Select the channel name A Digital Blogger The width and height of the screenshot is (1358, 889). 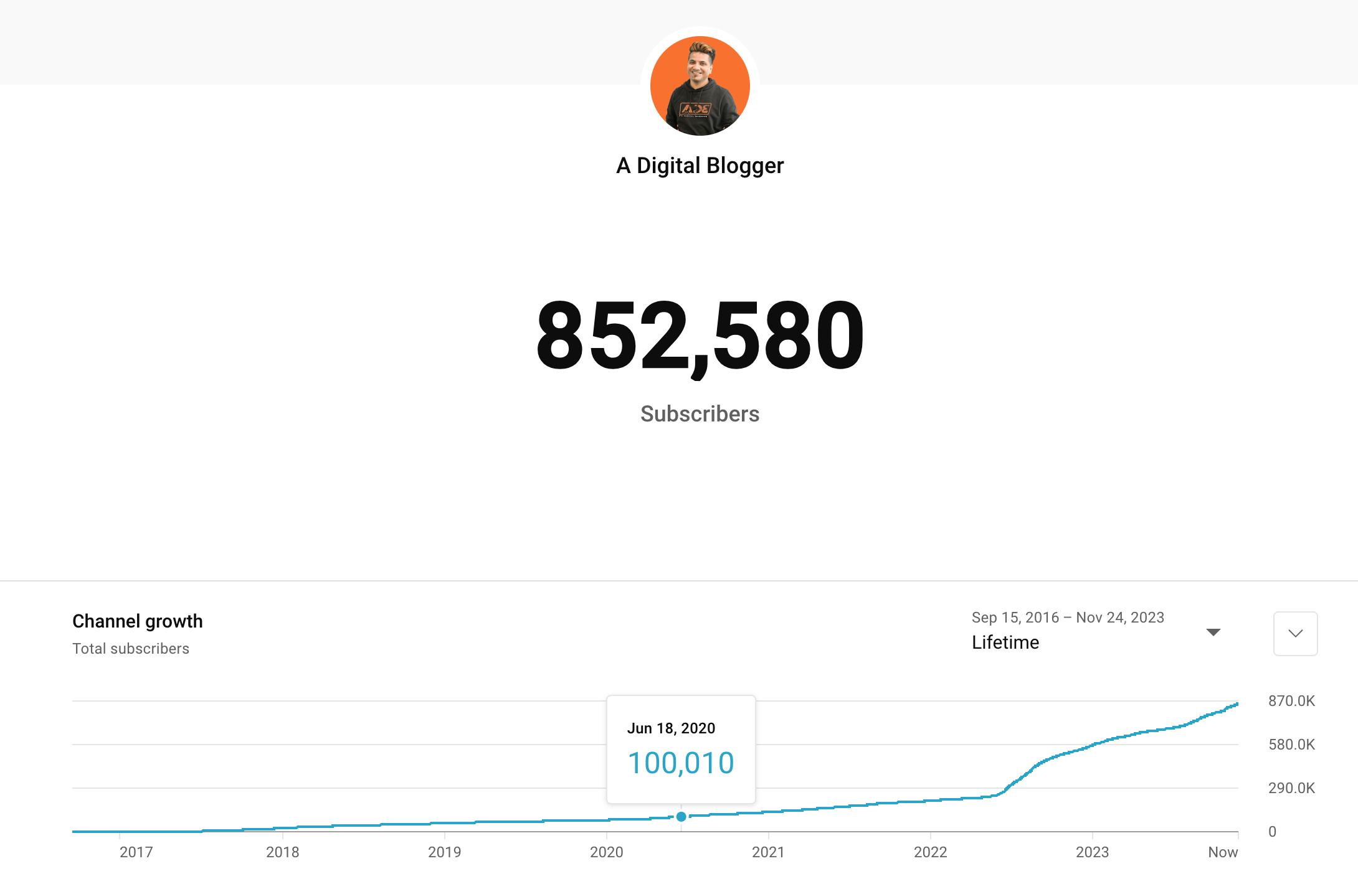[x=699, y=165]
